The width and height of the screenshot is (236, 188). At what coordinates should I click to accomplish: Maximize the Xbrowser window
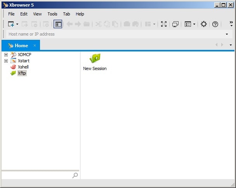(223, 5)
